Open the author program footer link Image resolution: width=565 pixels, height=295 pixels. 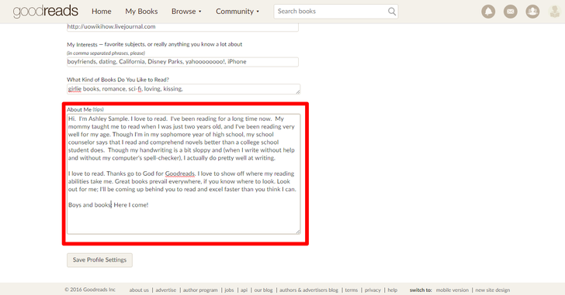pos(200,290)
